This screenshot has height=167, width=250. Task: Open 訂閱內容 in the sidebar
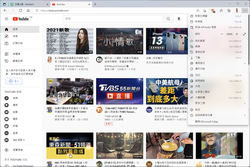pyautogui.click(x=20, y=43)
